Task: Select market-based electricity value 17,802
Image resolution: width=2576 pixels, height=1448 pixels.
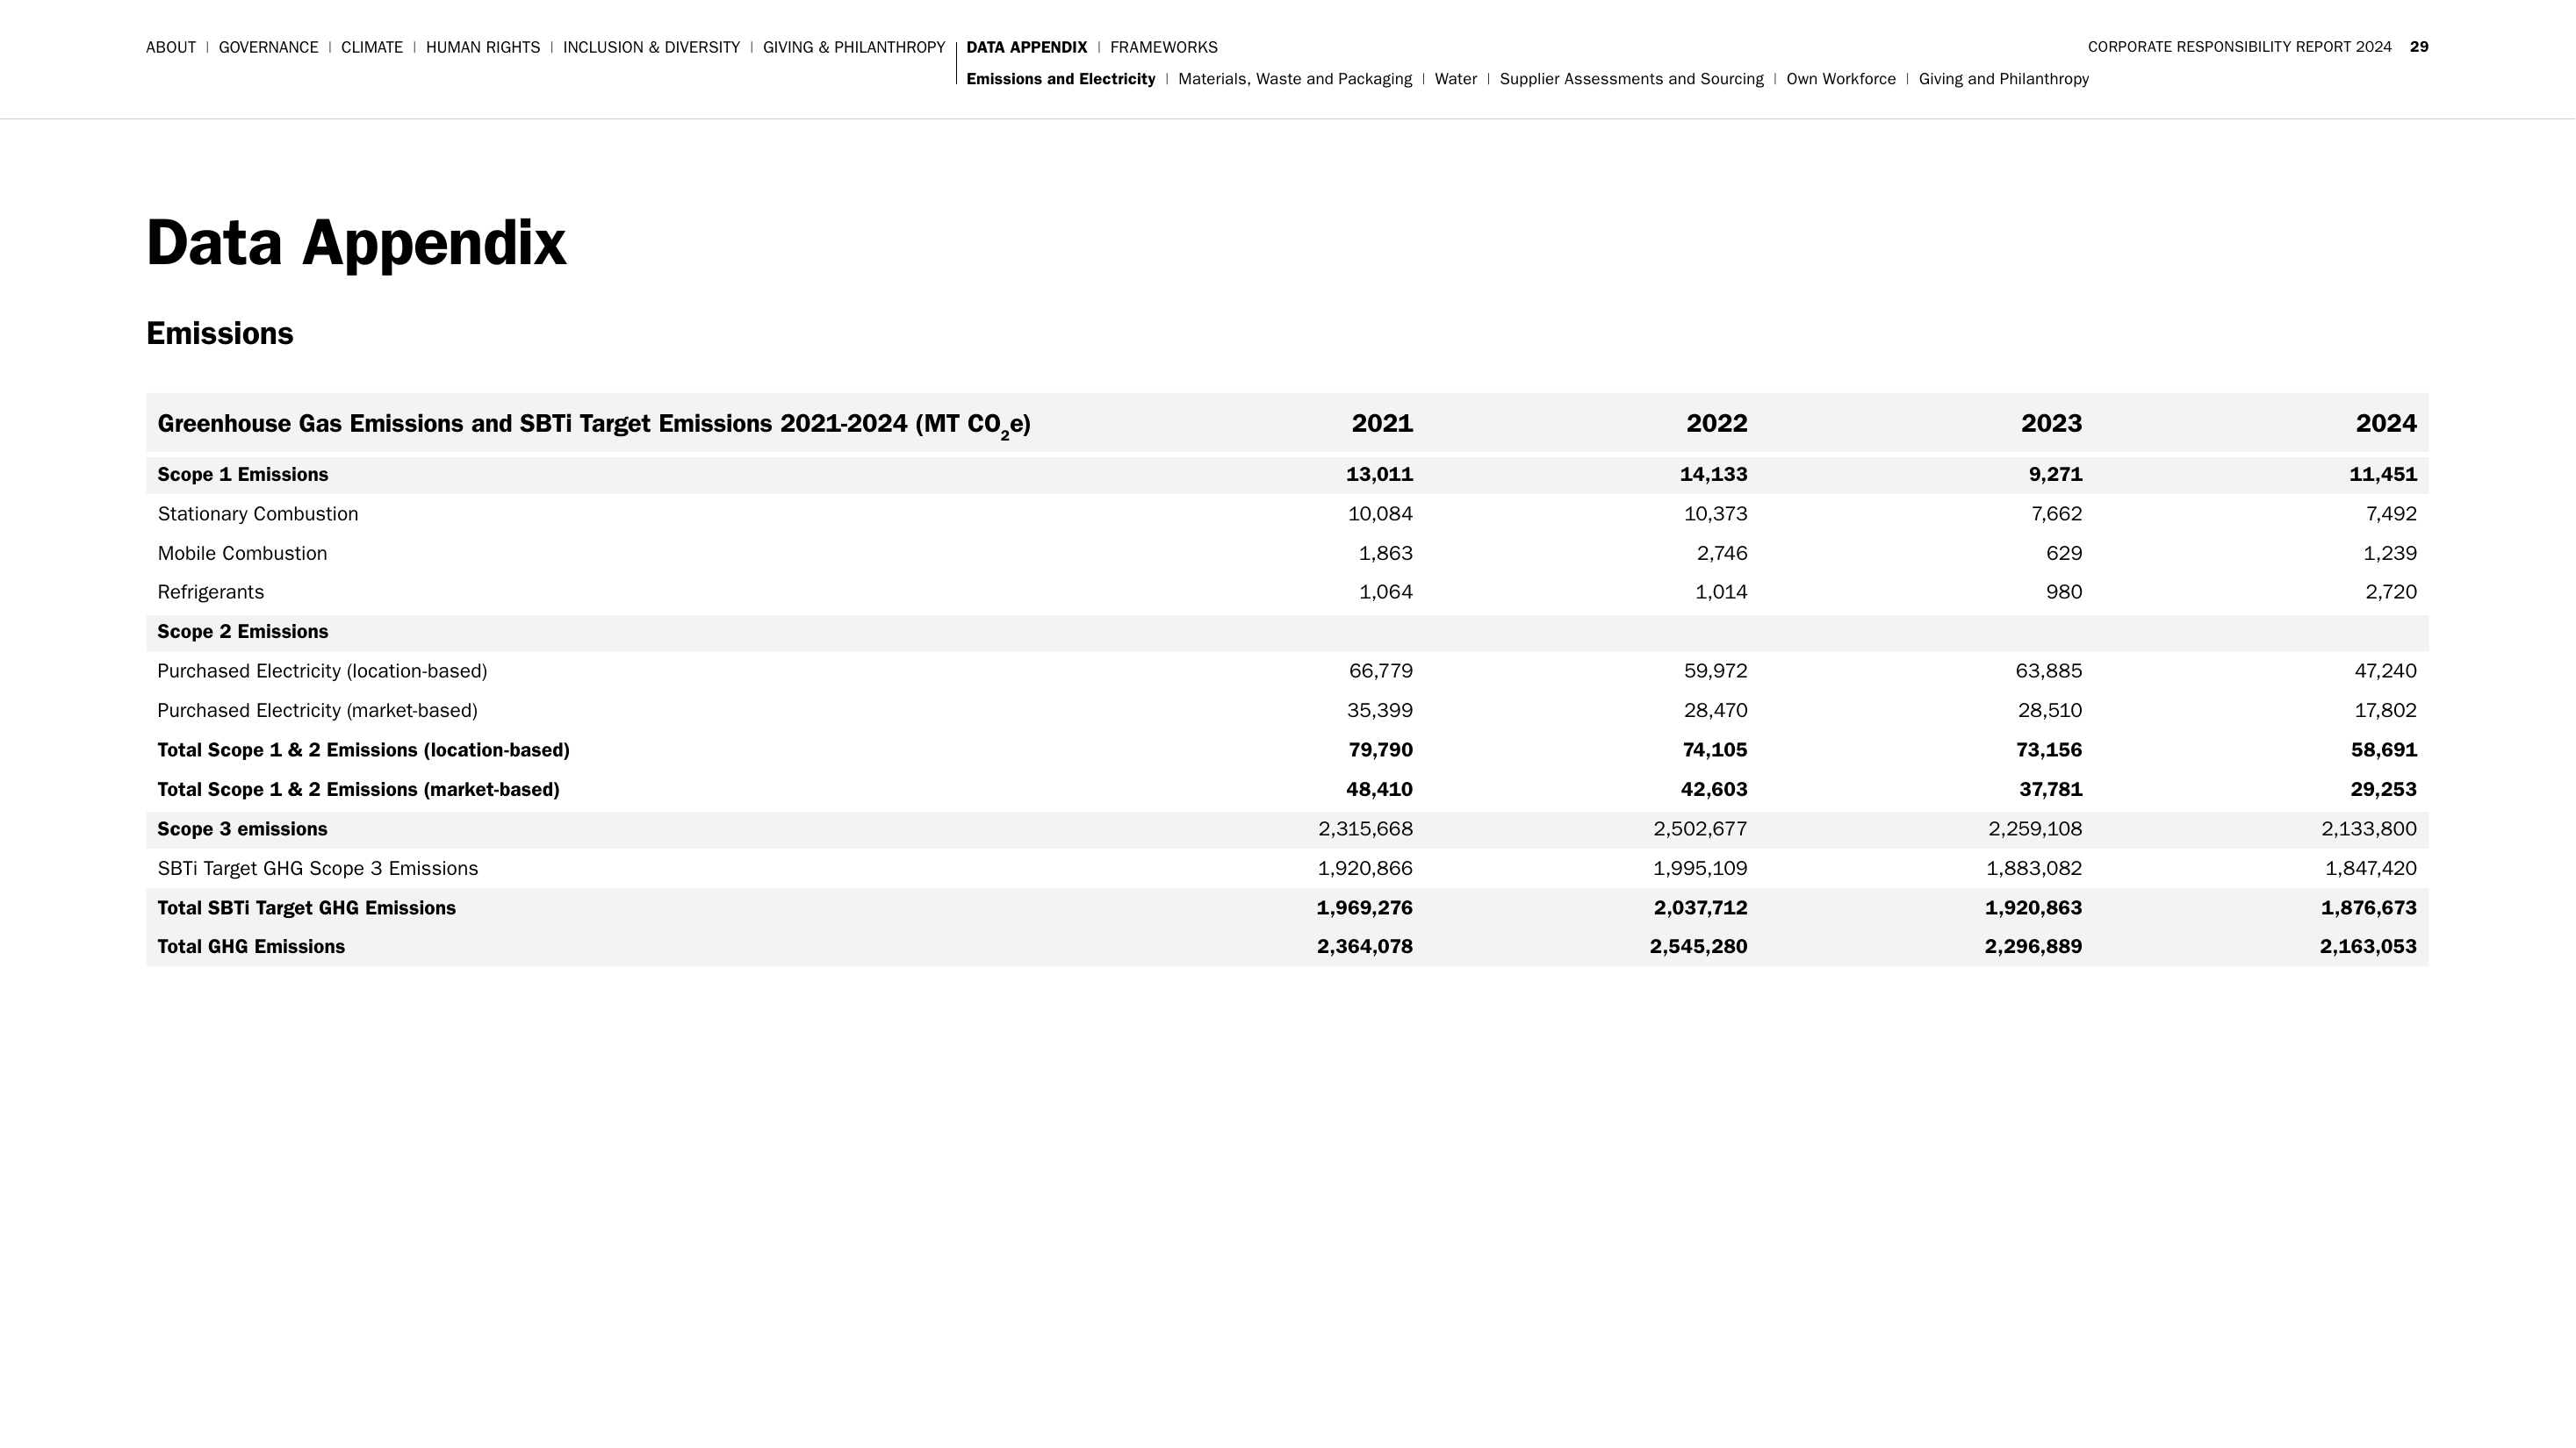Action: pos(2386,711)
